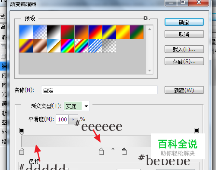This screenshot has height=170, width=216.
Task: Click the grey gradient preview bar
Action: [86, 141]
